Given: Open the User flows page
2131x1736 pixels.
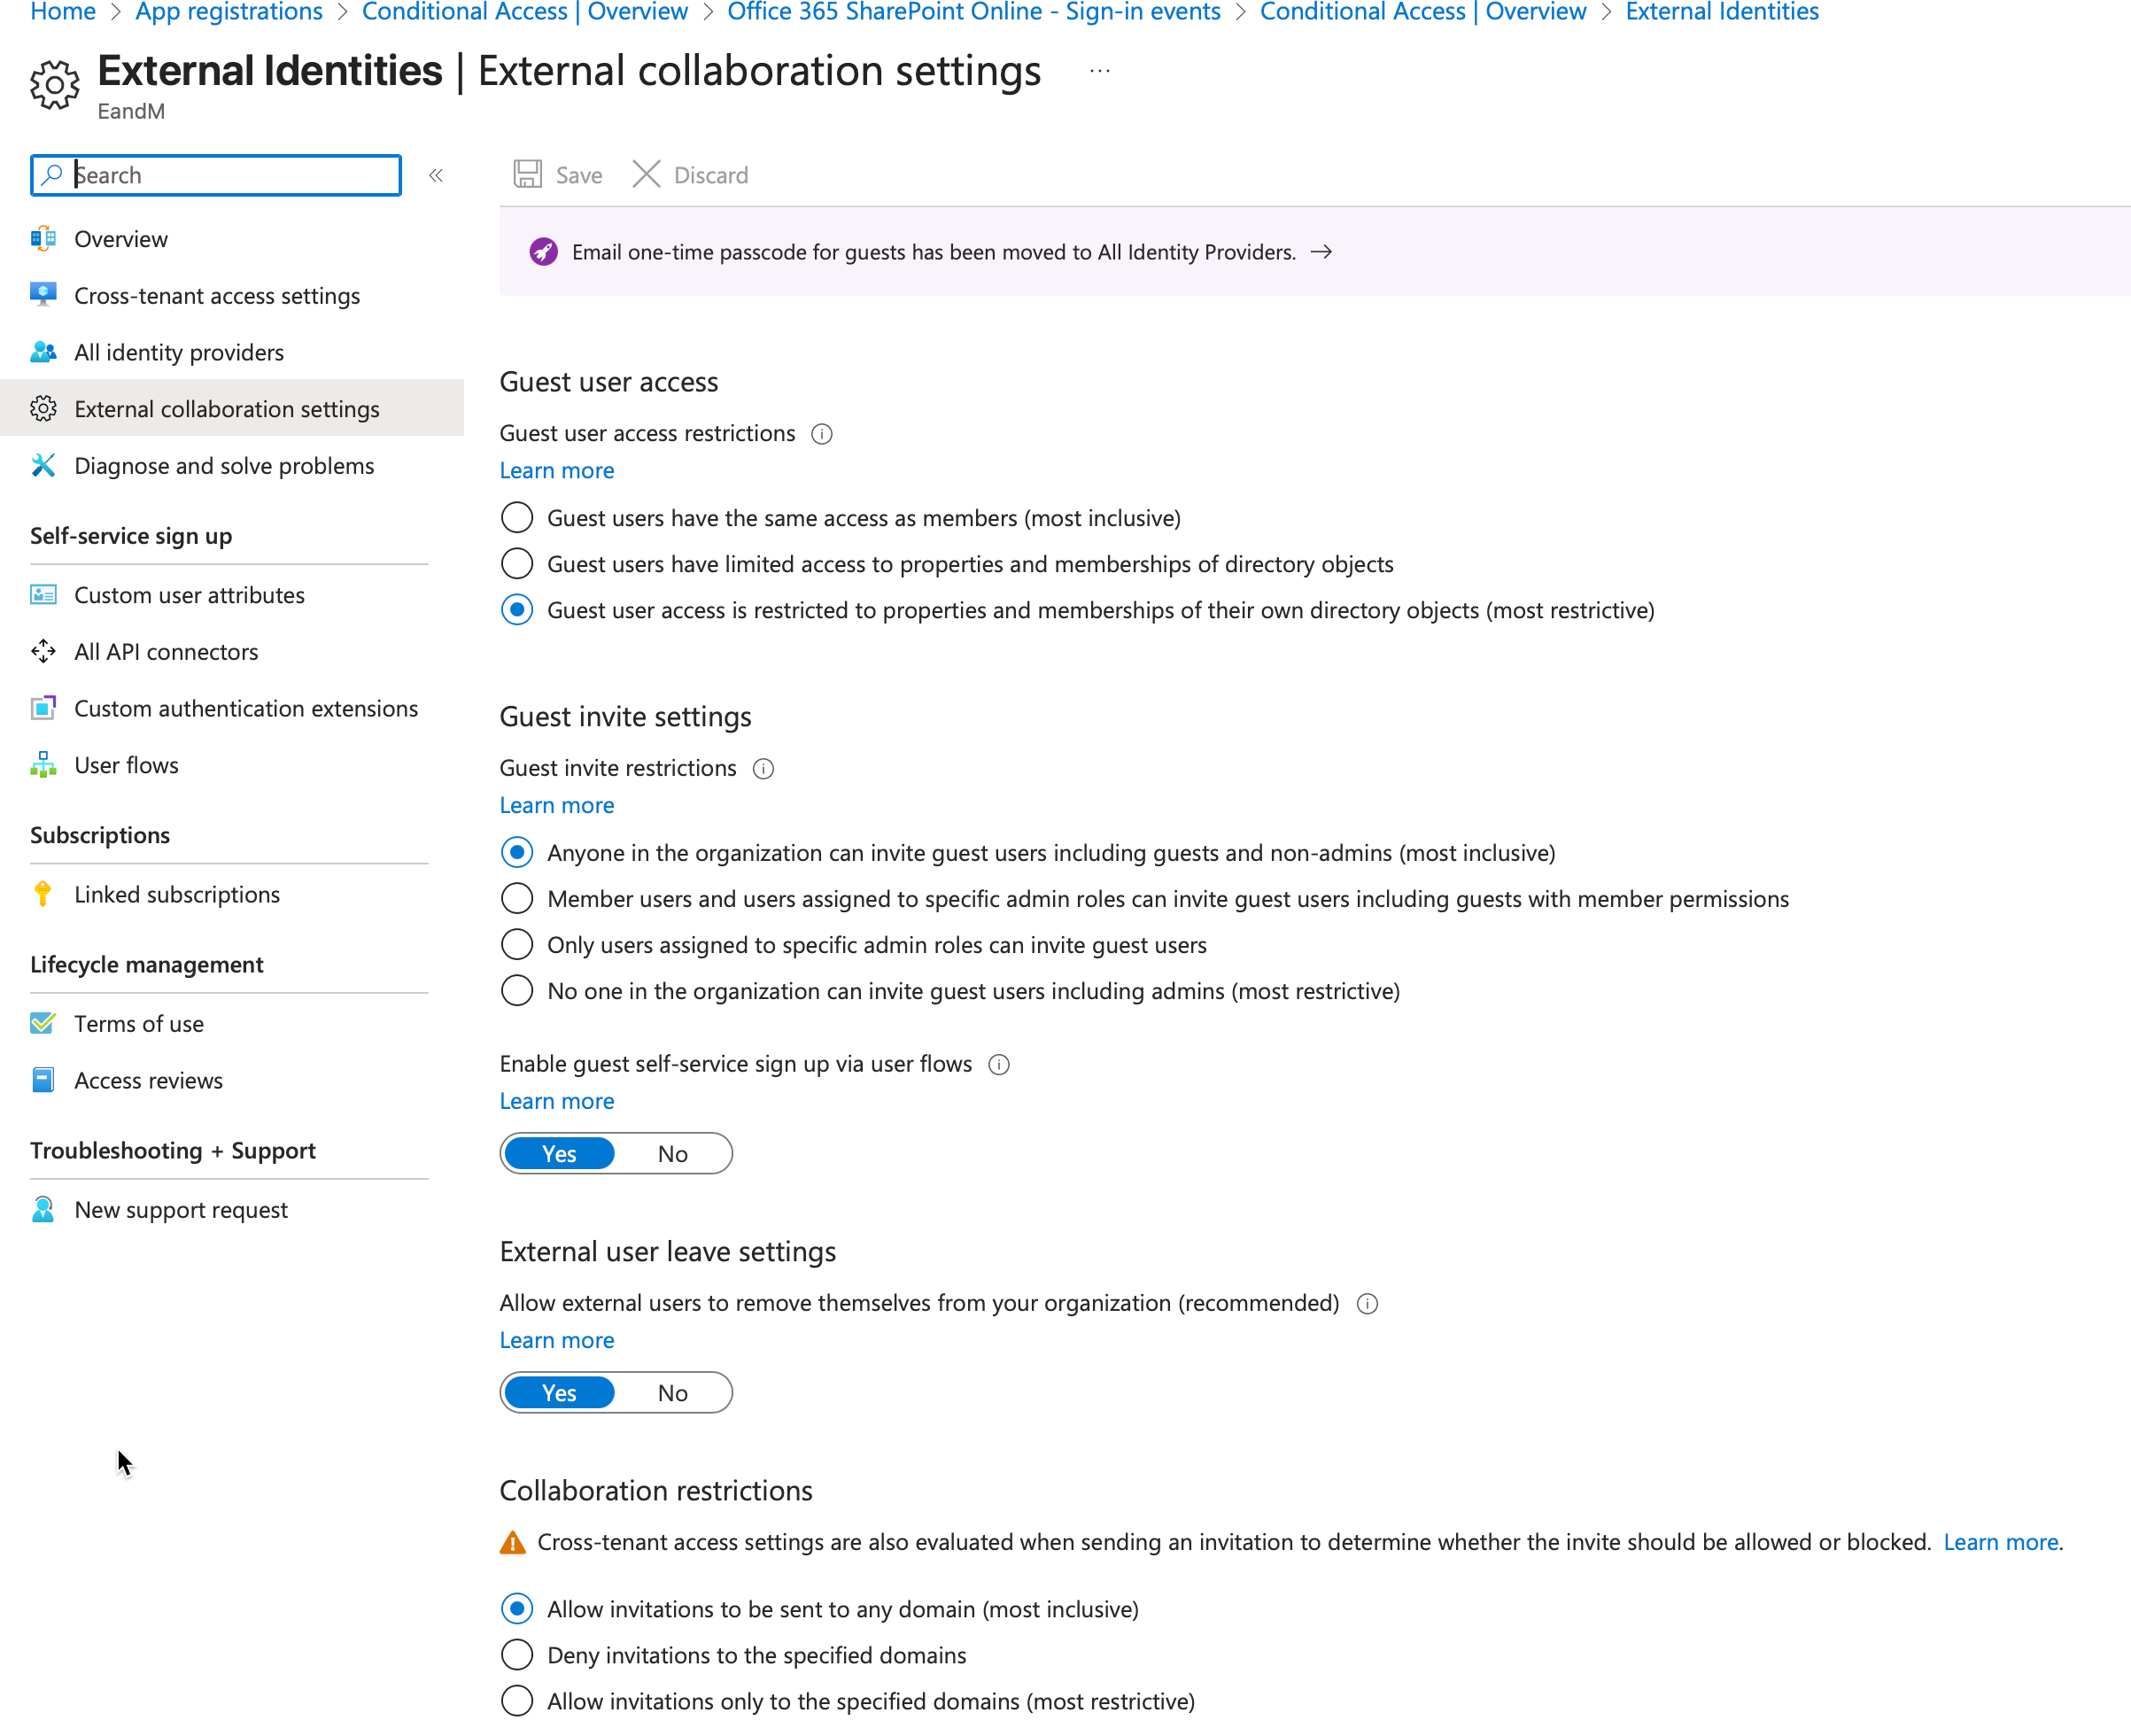Looking at the screenshot, I should point(126,764).
